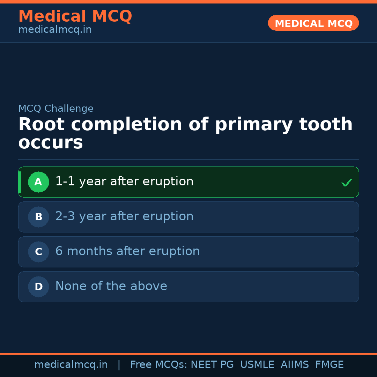Select the circular C badge icon
Screen dimensions: 377x377
click(38, 252)
